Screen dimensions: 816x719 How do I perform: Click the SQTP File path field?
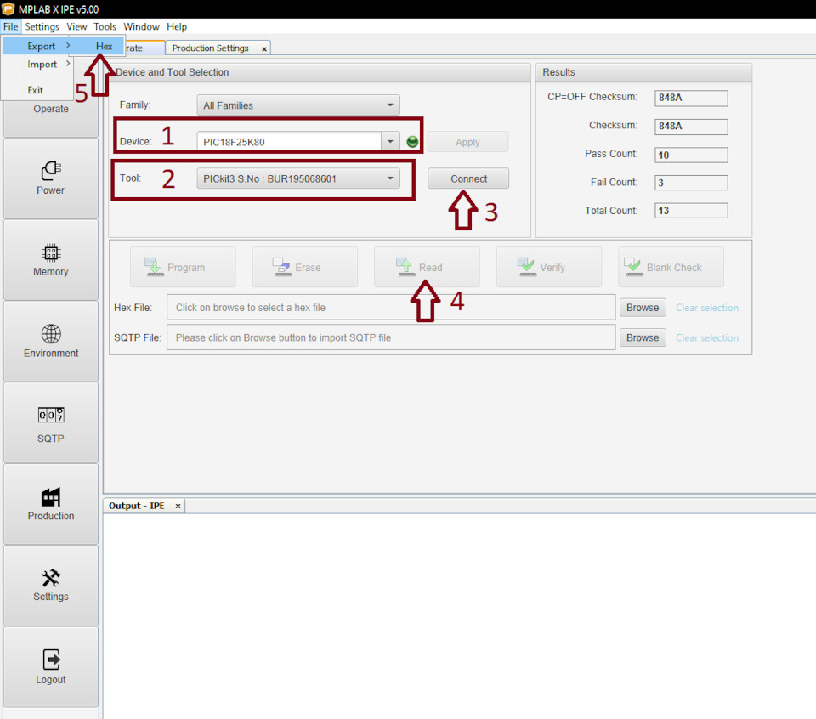(x=391, y=337)
